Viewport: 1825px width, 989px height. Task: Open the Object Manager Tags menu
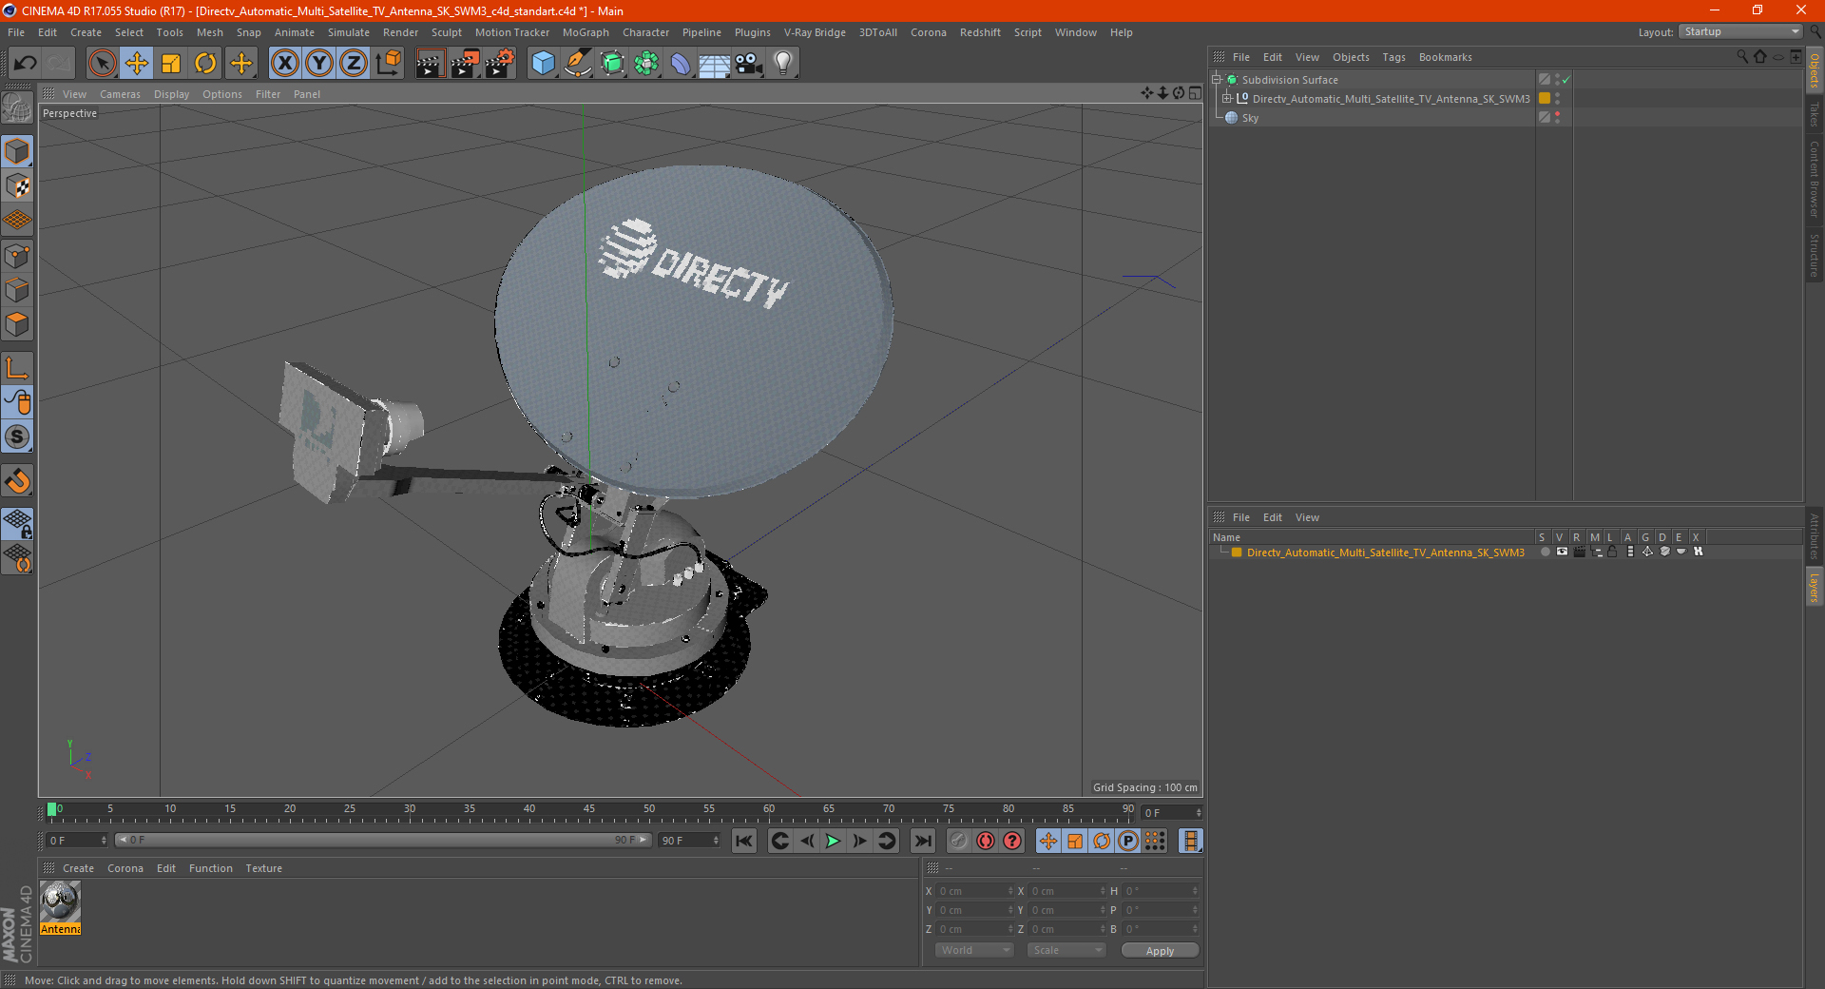click(x=1393, y=57)
